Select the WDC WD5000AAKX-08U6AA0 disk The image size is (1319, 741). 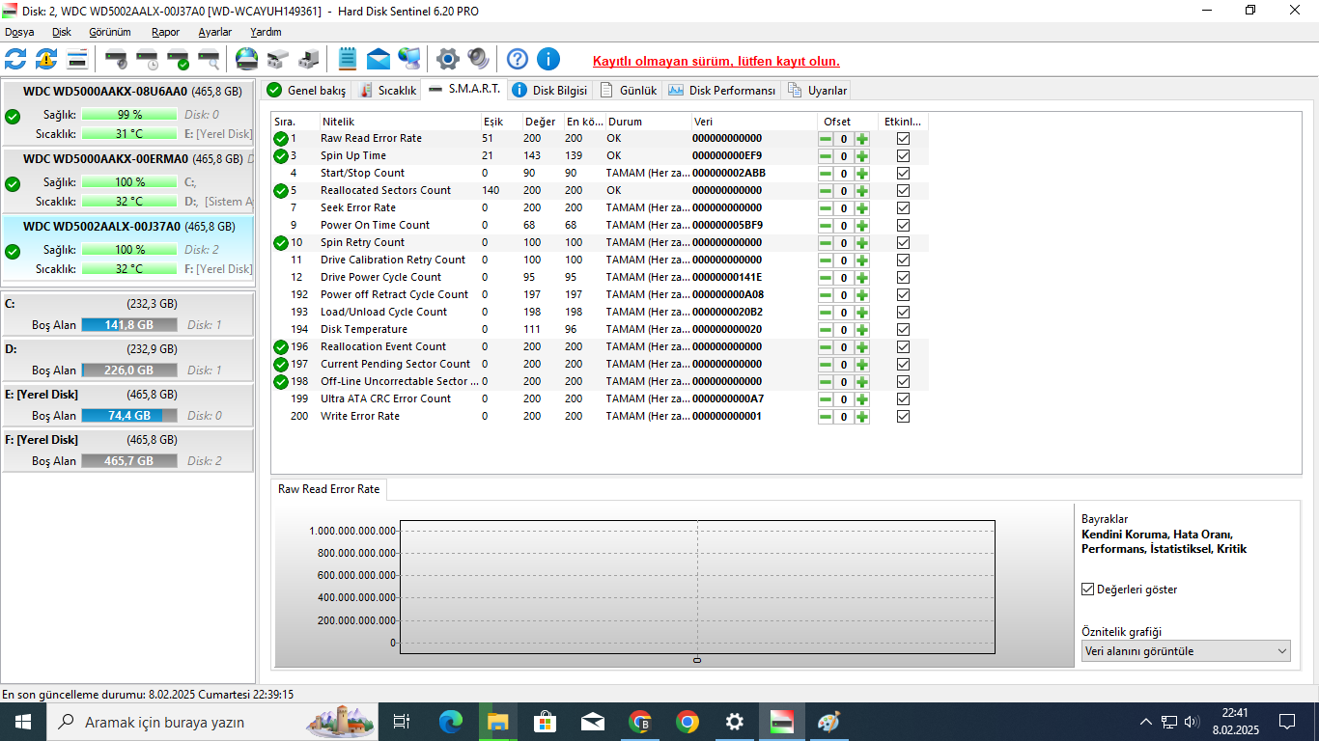(x=127, y=113)
